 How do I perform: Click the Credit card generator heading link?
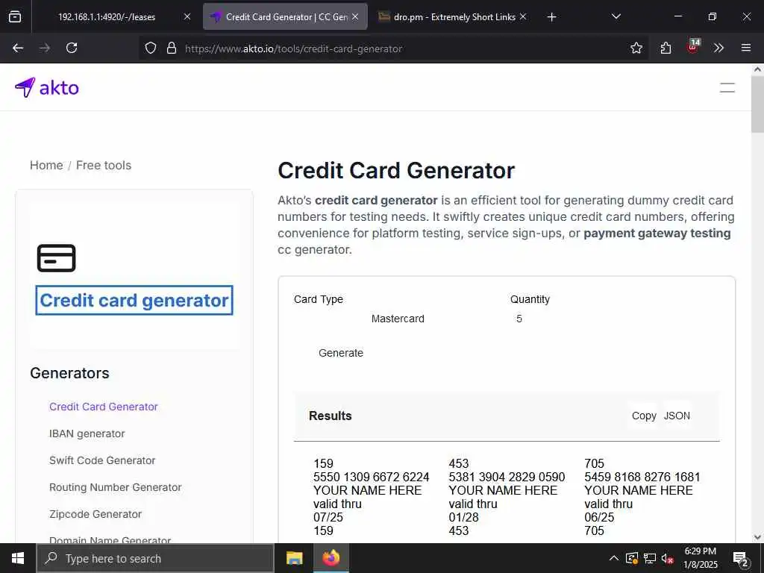pyautogui.click(x=134, y=300)
